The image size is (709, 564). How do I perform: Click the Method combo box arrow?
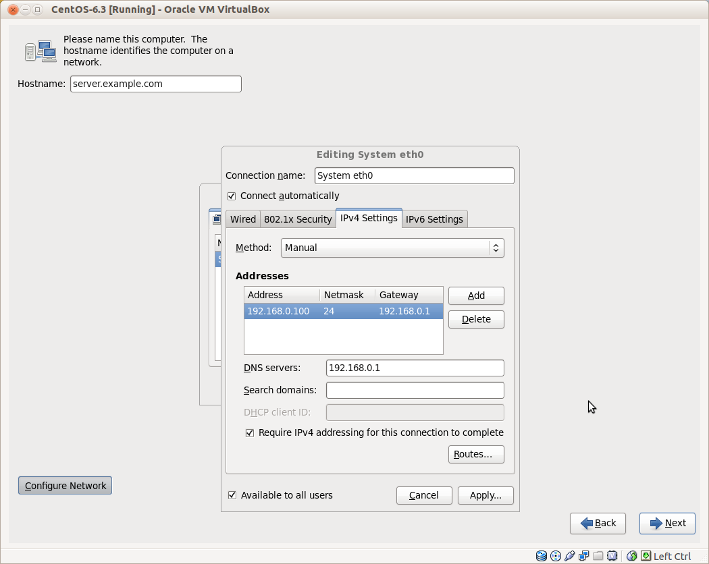pos(496,248)
